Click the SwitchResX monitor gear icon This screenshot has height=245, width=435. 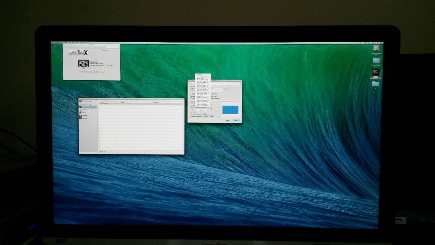(x=83, y=64)
